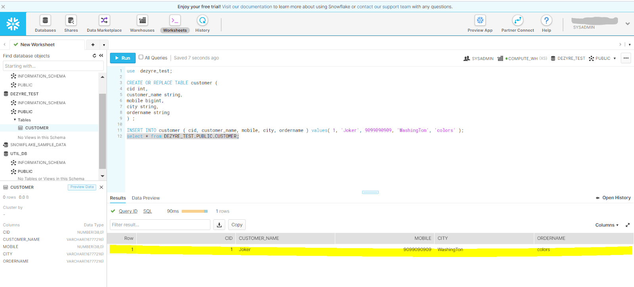Close the CUSTOMER details panel
The height and width of the screenshot is (287, 634).
[x=101, y=187]
